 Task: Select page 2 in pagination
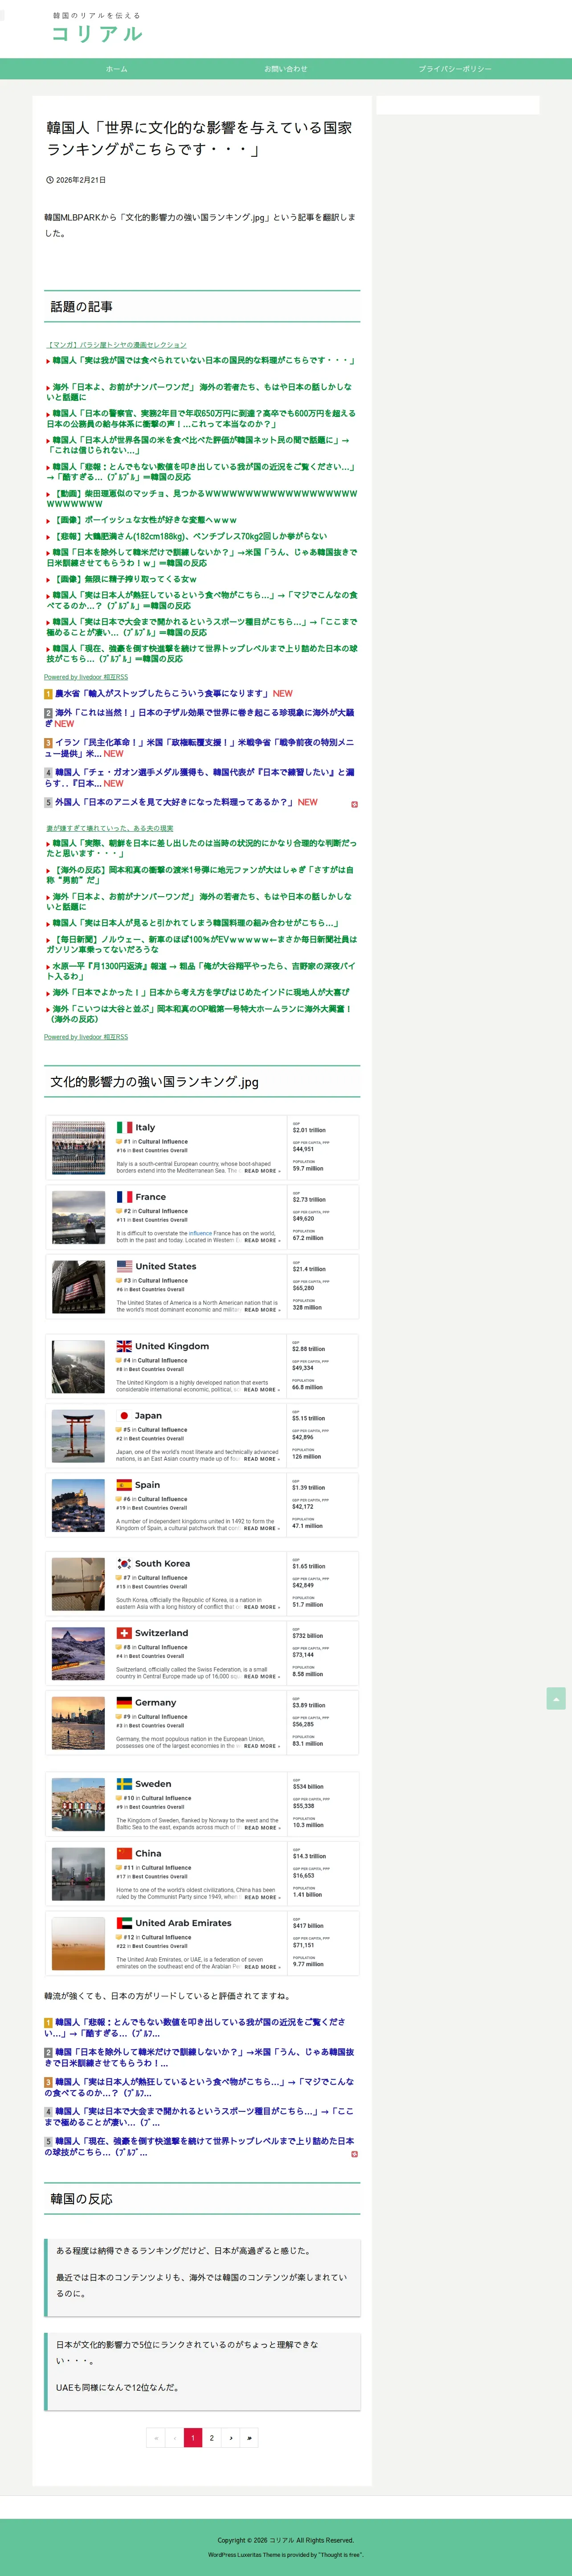[212, 2437]
